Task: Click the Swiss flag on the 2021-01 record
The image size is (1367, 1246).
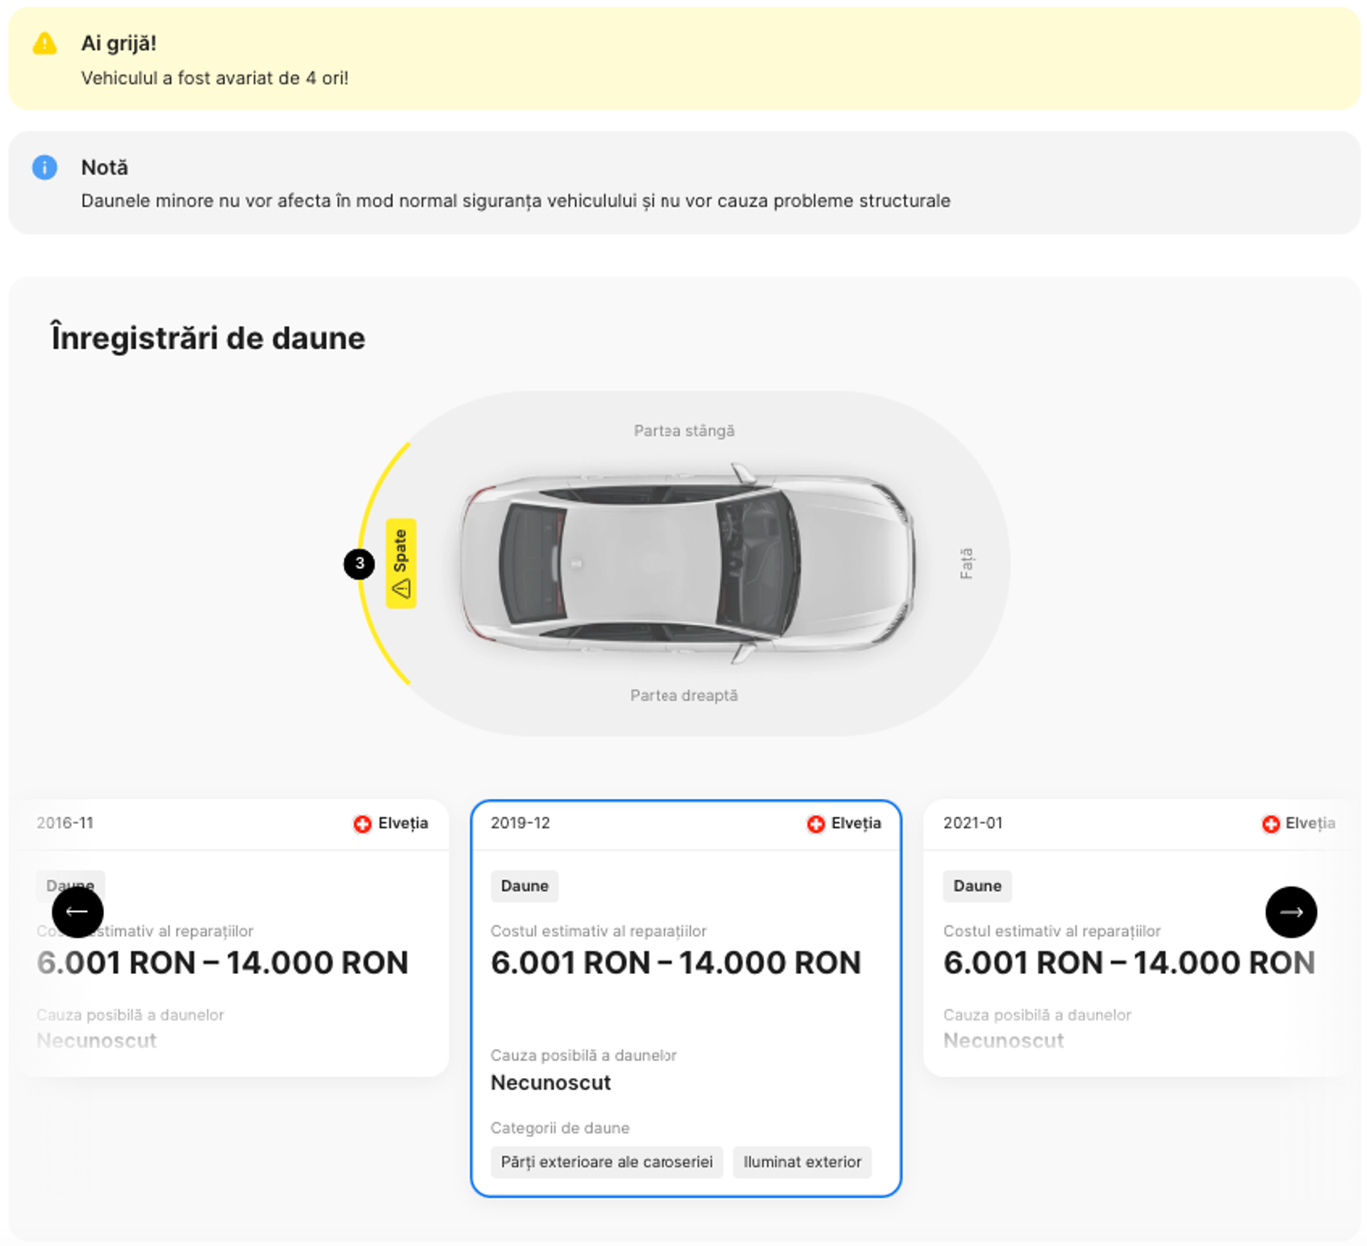Action: coord(1271,823)
